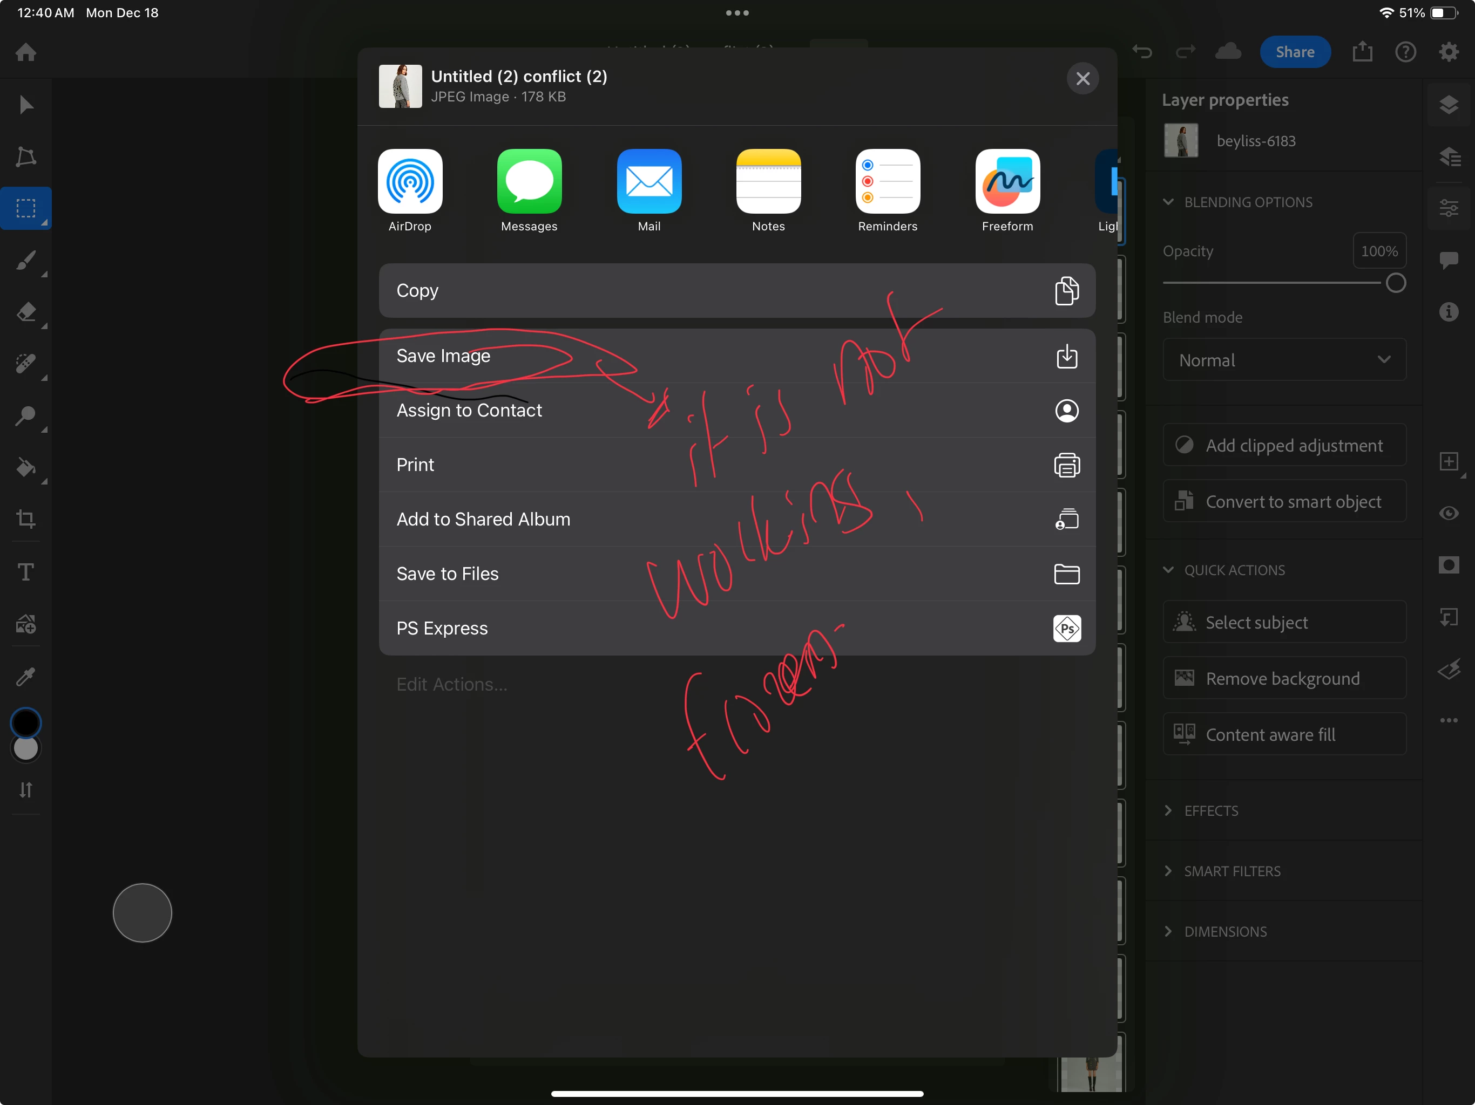Select the Type tool

coord(25,572)
